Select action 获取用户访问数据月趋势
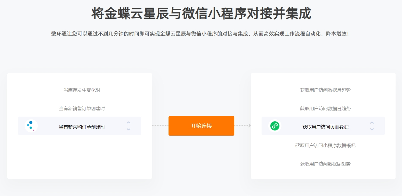Screen dimensions: 402x196 pos(325,90)
